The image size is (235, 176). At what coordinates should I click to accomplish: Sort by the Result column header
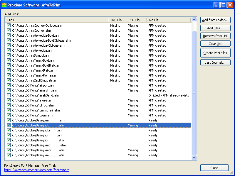168,20
